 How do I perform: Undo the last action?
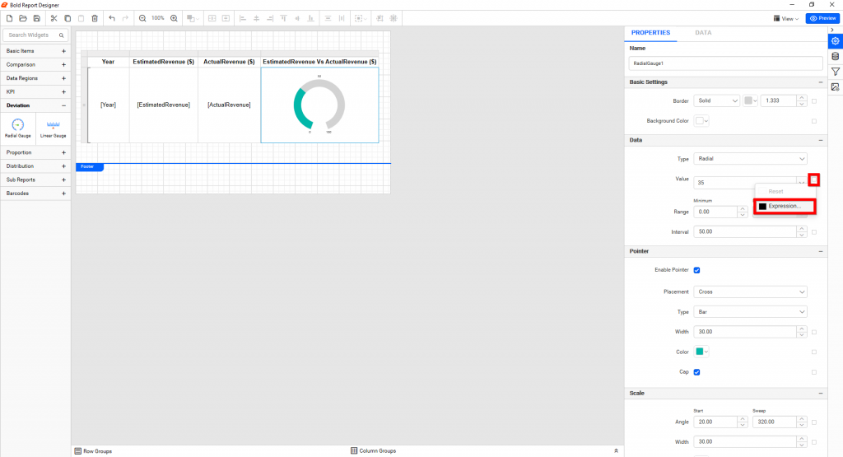pyautogui.click(x=112, y=18)
